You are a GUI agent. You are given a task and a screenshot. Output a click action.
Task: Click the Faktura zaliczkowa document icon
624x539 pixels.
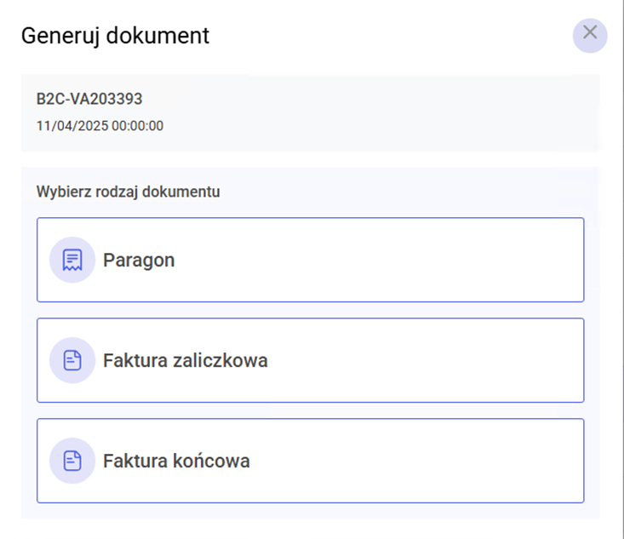72,360
